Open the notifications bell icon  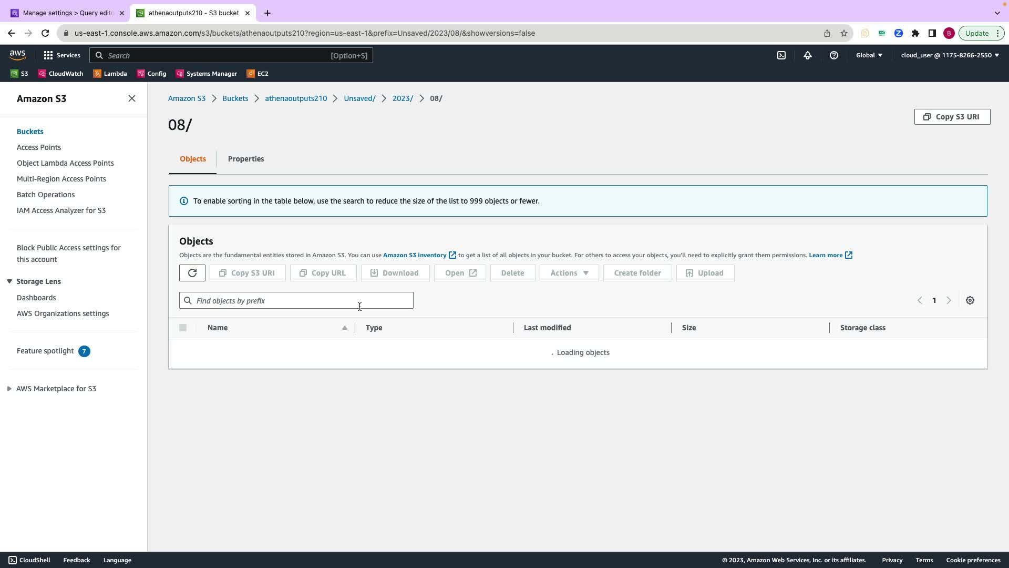[x=808, y=55]
